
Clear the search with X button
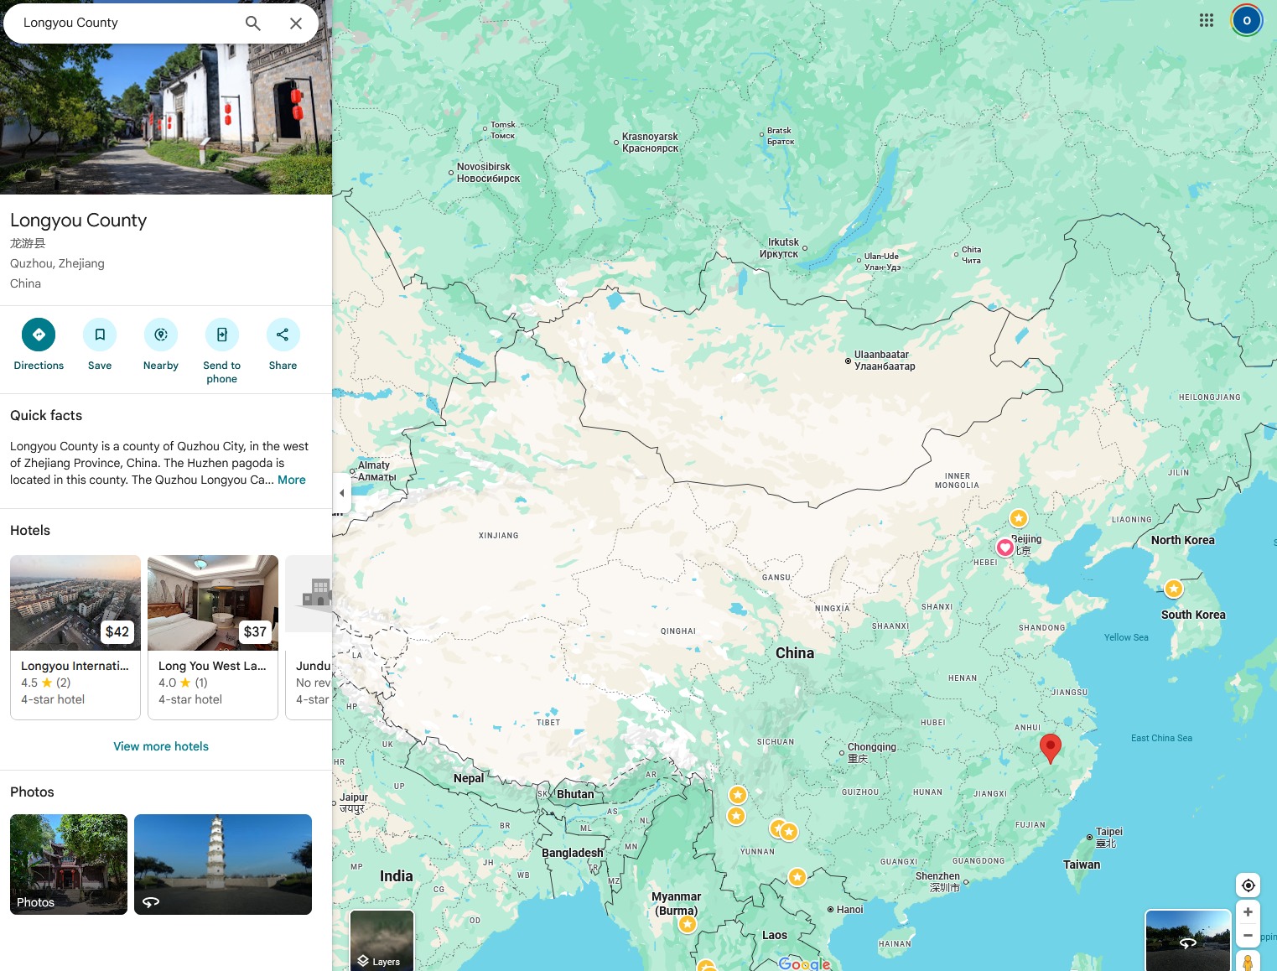(x=296, y=23)
